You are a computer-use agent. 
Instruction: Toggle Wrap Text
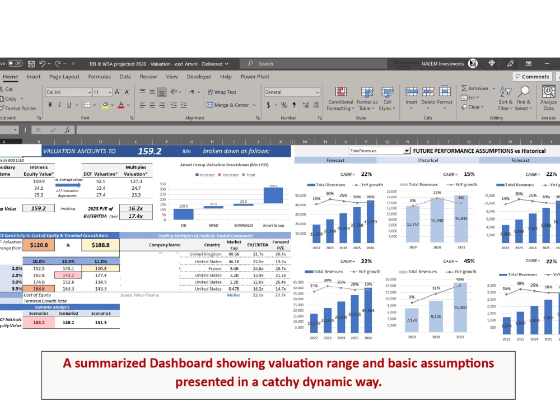tap(222, 92)
